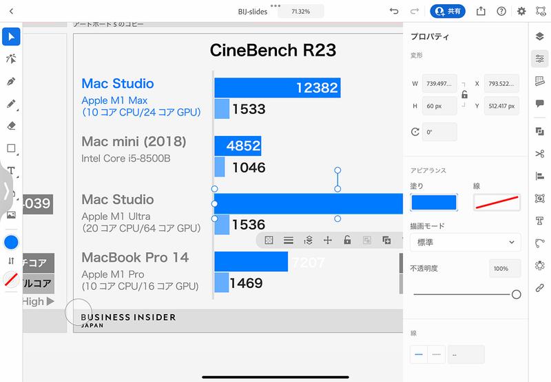Click the 共有 share button
Screen dimensions: 551x382
pos(448,11)
